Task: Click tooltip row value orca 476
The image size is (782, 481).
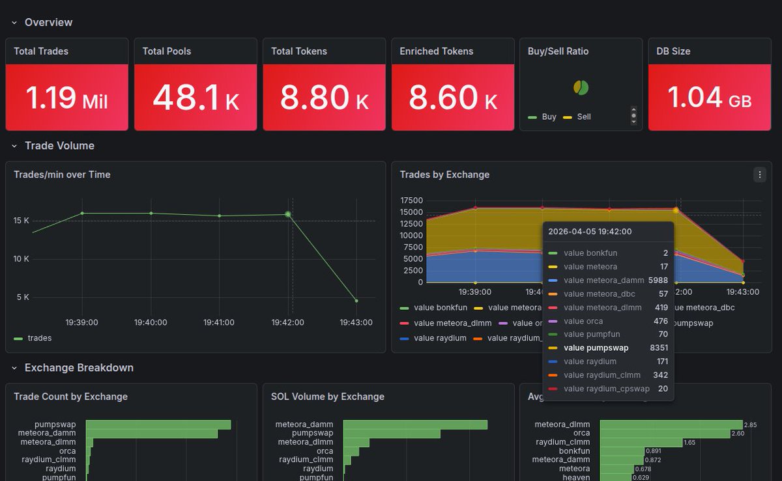Action: pyautogui.click(x=608, y=321)
